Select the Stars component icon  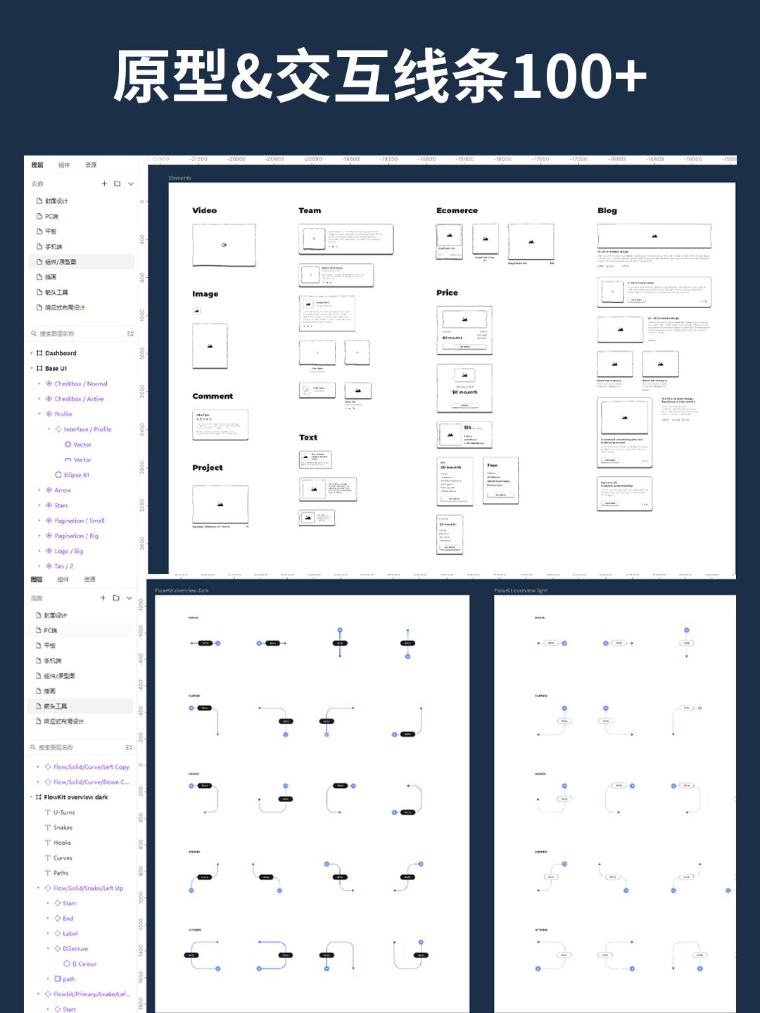(x=49, y=505)
